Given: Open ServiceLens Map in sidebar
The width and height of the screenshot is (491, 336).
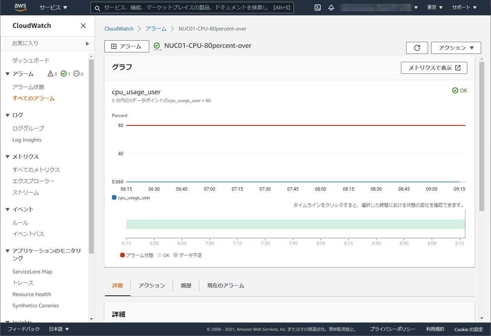Looking at the screenshot, I should (32, 272).
